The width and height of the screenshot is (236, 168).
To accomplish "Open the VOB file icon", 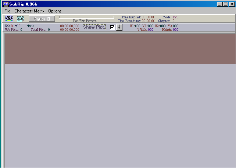I will click(x=9, y=18).
